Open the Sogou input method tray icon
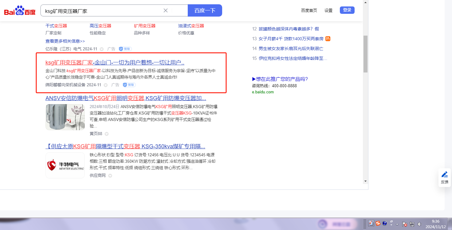 tap(378, 224)
